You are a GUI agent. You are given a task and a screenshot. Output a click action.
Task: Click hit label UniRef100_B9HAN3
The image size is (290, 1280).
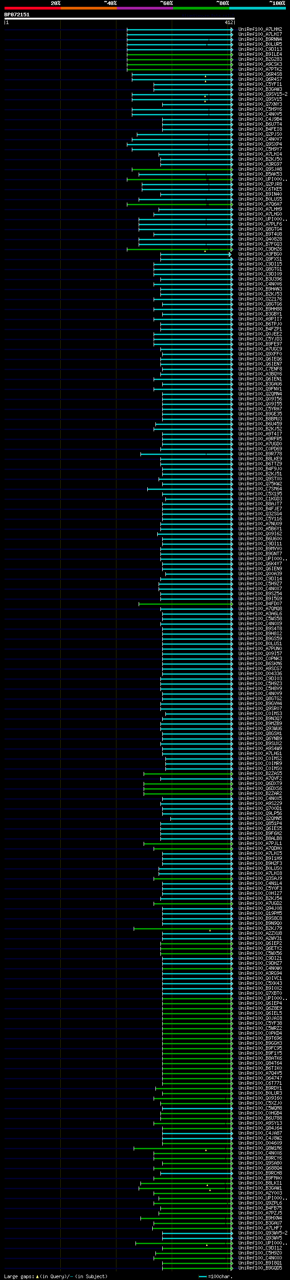coord(260,289)
